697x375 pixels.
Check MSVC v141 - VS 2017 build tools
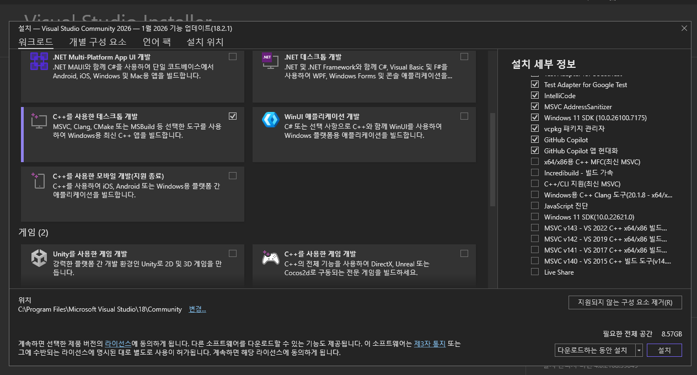tap(535, 250)
